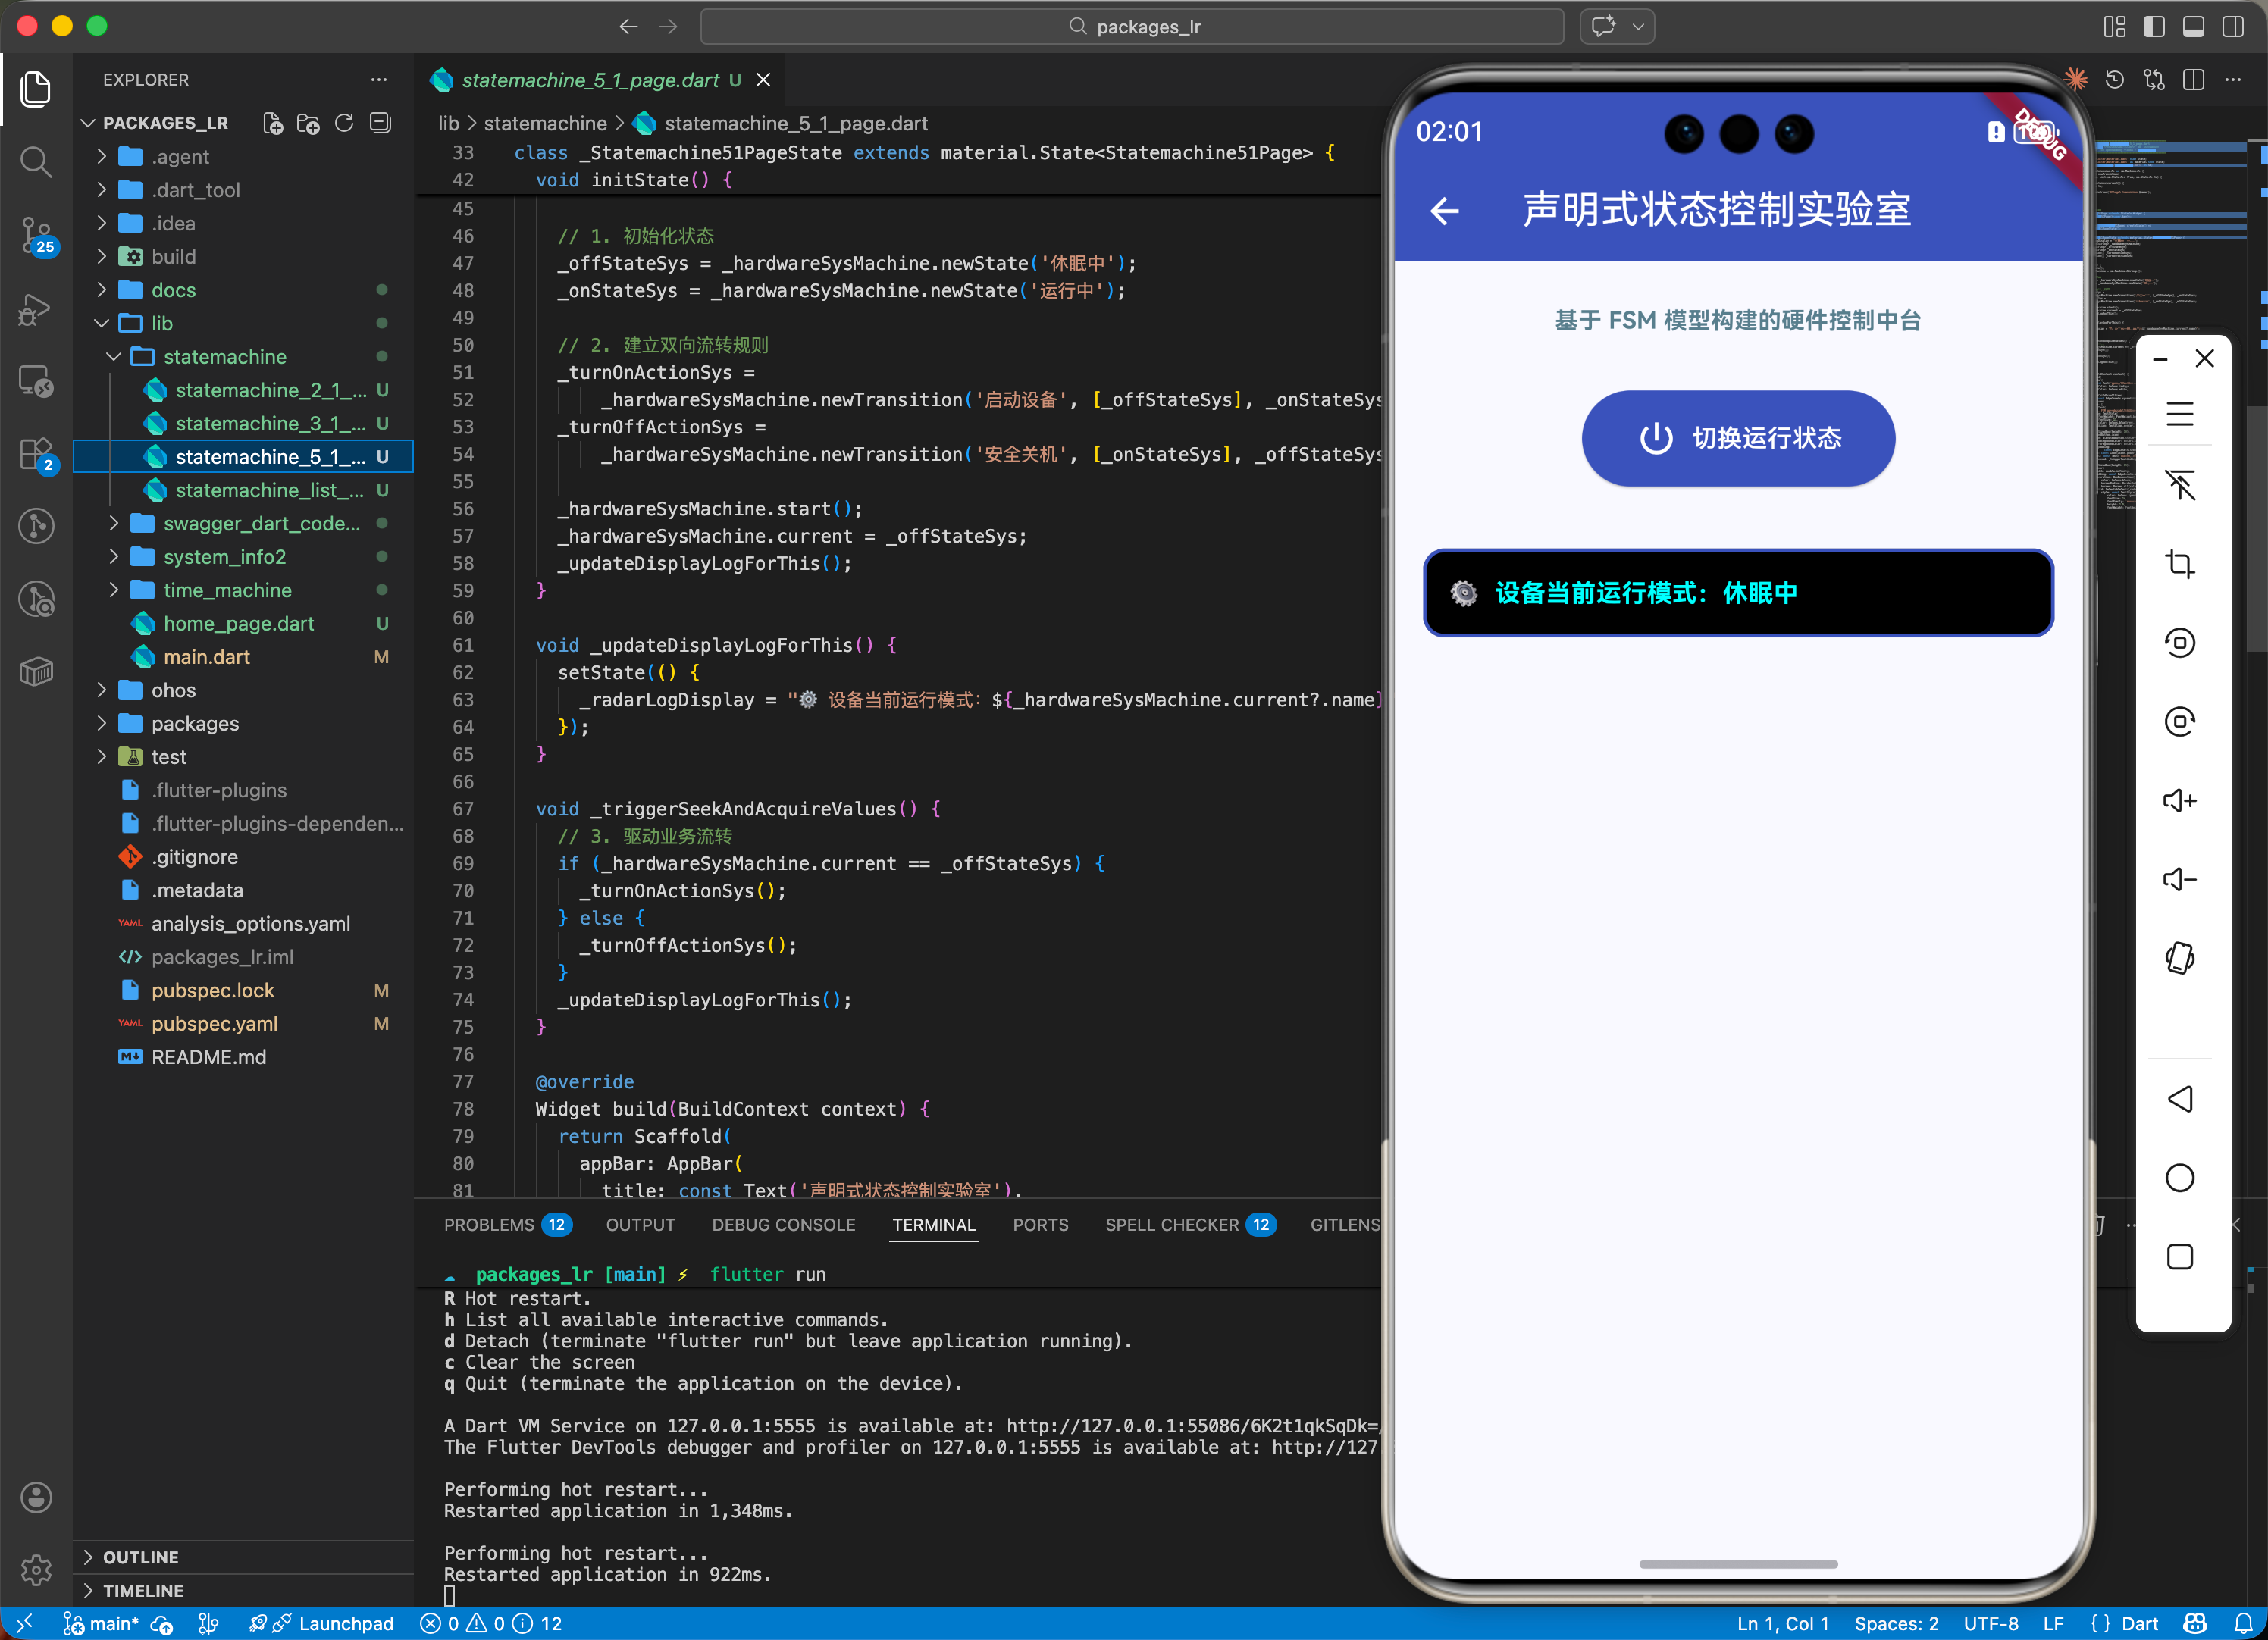
Task: Click New File icon in Explorer header
Action: point(272,123)
